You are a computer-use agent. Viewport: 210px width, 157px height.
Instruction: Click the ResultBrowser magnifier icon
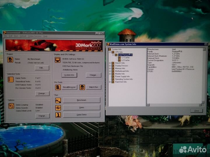(x=58, y=87)
